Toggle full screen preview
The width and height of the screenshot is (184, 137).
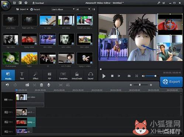tap(137, 76)
